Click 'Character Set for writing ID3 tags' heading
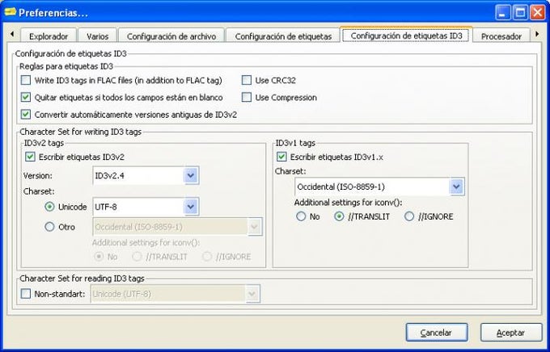The width and height of the screenshot is (550, 352). point(81,132)
